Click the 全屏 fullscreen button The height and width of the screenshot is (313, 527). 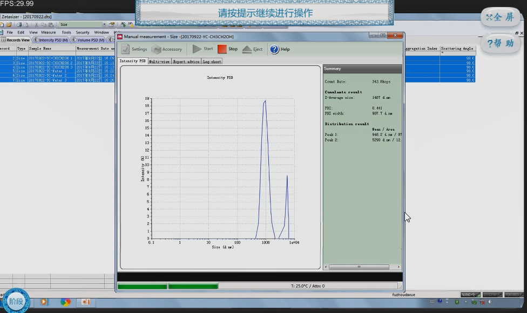tap(500, 17)
